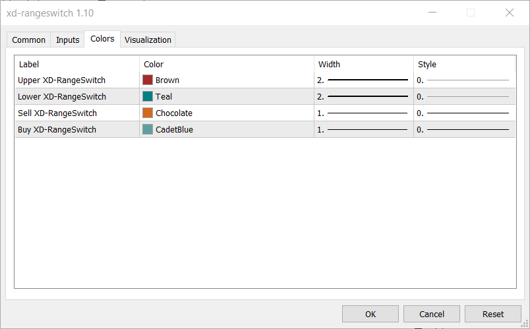This screenshot has height=329, width=530.
Task: Select the Colors tab
Action: [x=102, y=39]
